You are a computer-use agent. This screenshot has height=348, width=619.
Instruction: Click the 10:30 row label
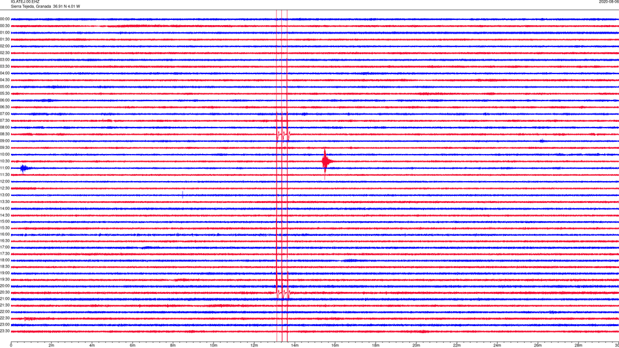click(5, 161)
